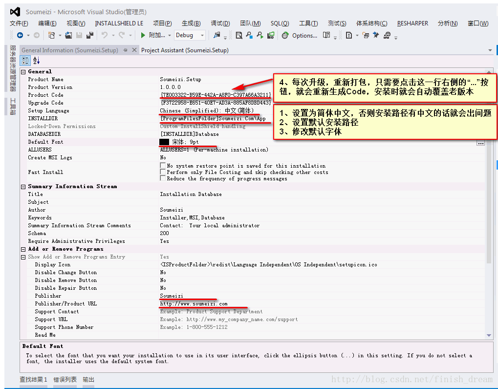
Task: Check 'No system restore point is saved' box
Action: point(163,166)
